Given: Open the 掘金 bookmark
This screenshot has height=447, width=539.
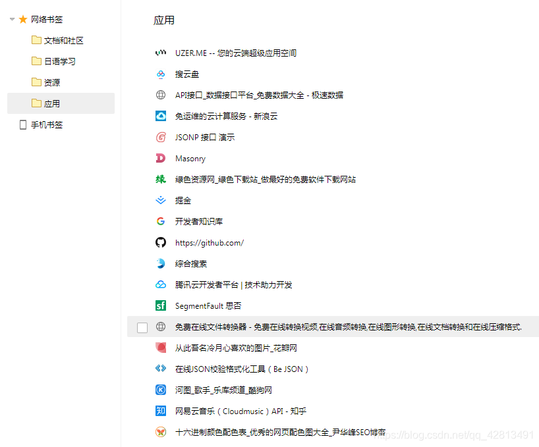Looking at the screenshot, I should pyautogui.click(x=183, y=201).
